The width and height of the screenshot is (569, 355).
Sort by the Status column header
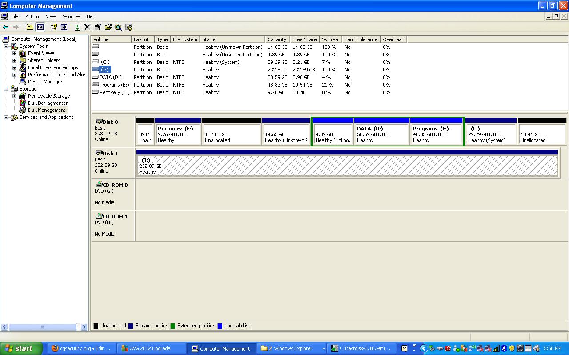232,39
